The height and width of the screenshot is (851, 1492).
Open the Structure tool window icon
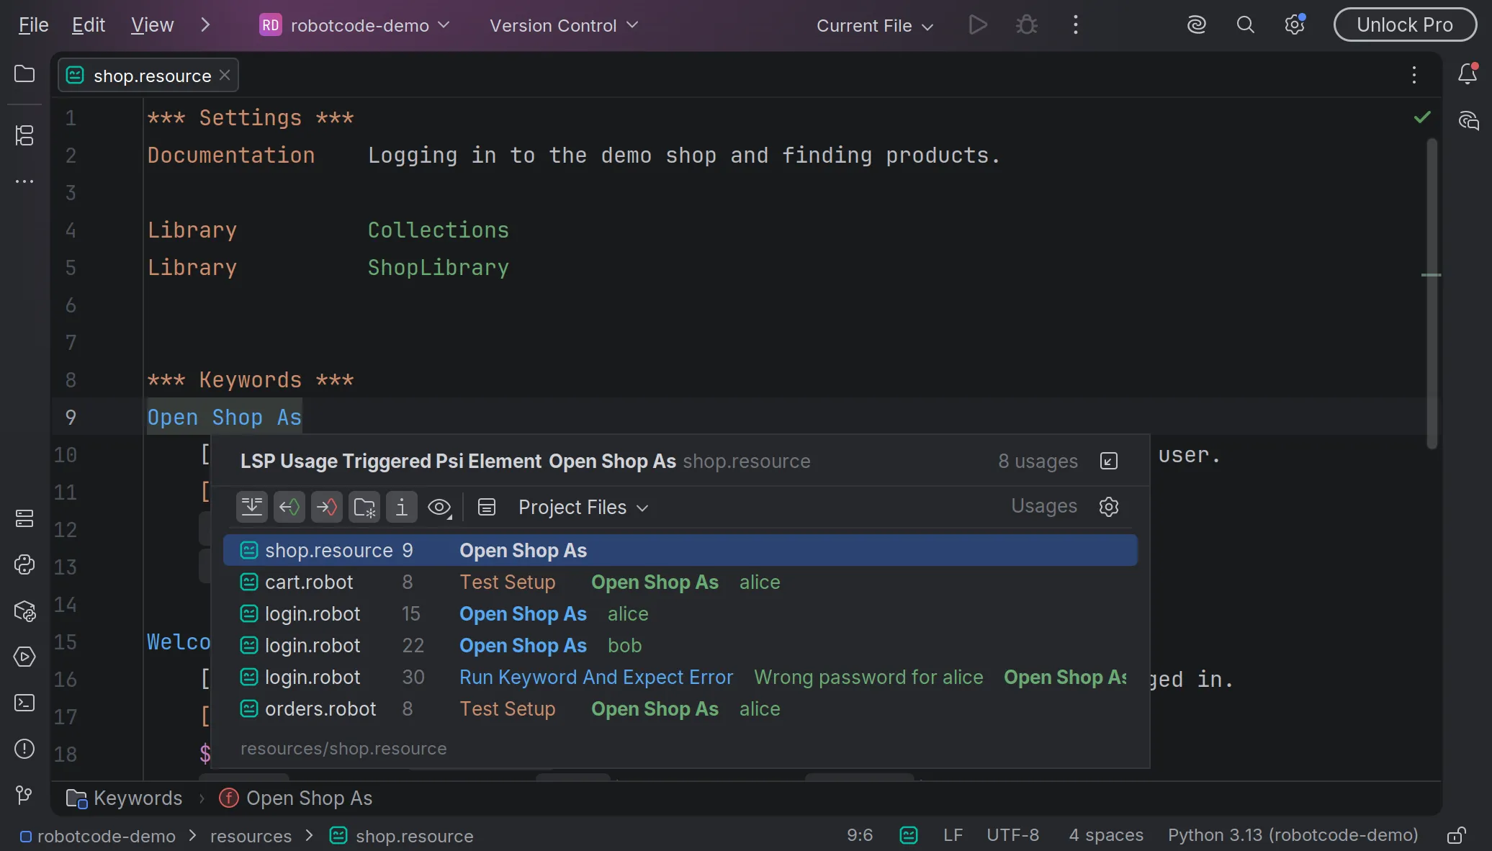click(x=24, y=135)
